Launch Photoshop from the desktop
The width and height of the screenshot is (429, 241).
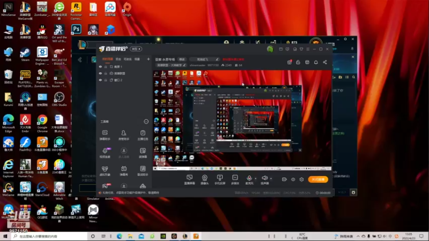pos(76,29)
